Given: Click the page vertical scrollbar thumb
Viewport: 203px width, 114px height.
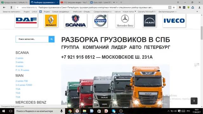Looking at the screenshot, I should (x=202, y=33).
